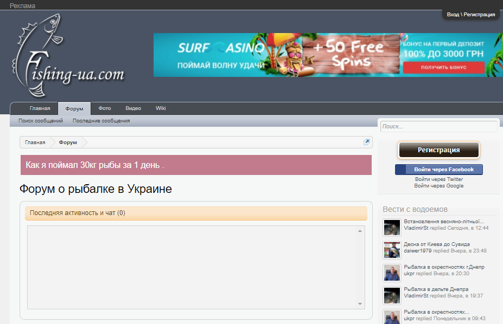The image size is (503, 324).
Task: Click the chat box scroll-up arrow
Action: 359,231
